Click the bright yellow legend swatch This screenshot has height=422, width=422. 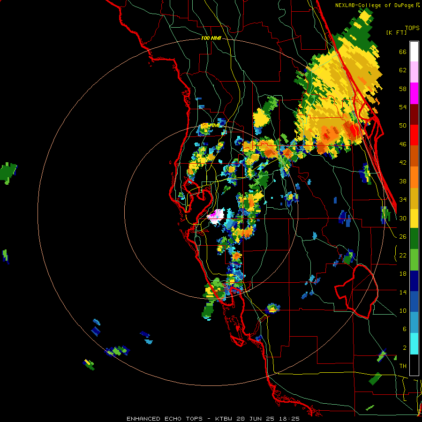click(x=414, y=218)
